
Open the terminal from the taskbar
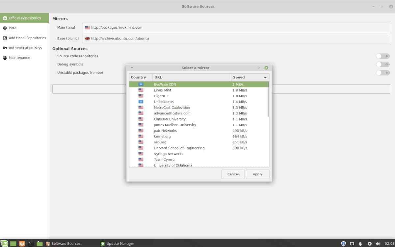tap(30, 243)
